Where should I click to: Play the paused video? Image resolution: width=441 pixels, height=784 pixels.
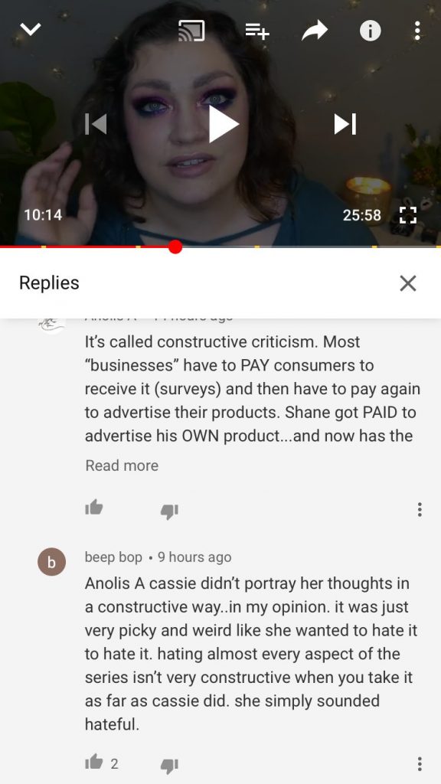223,124
